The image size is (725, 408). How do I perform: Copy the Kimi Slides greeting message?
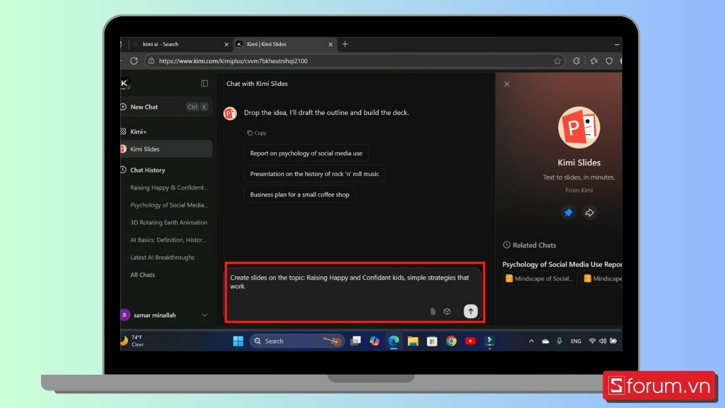coord(257,133)
